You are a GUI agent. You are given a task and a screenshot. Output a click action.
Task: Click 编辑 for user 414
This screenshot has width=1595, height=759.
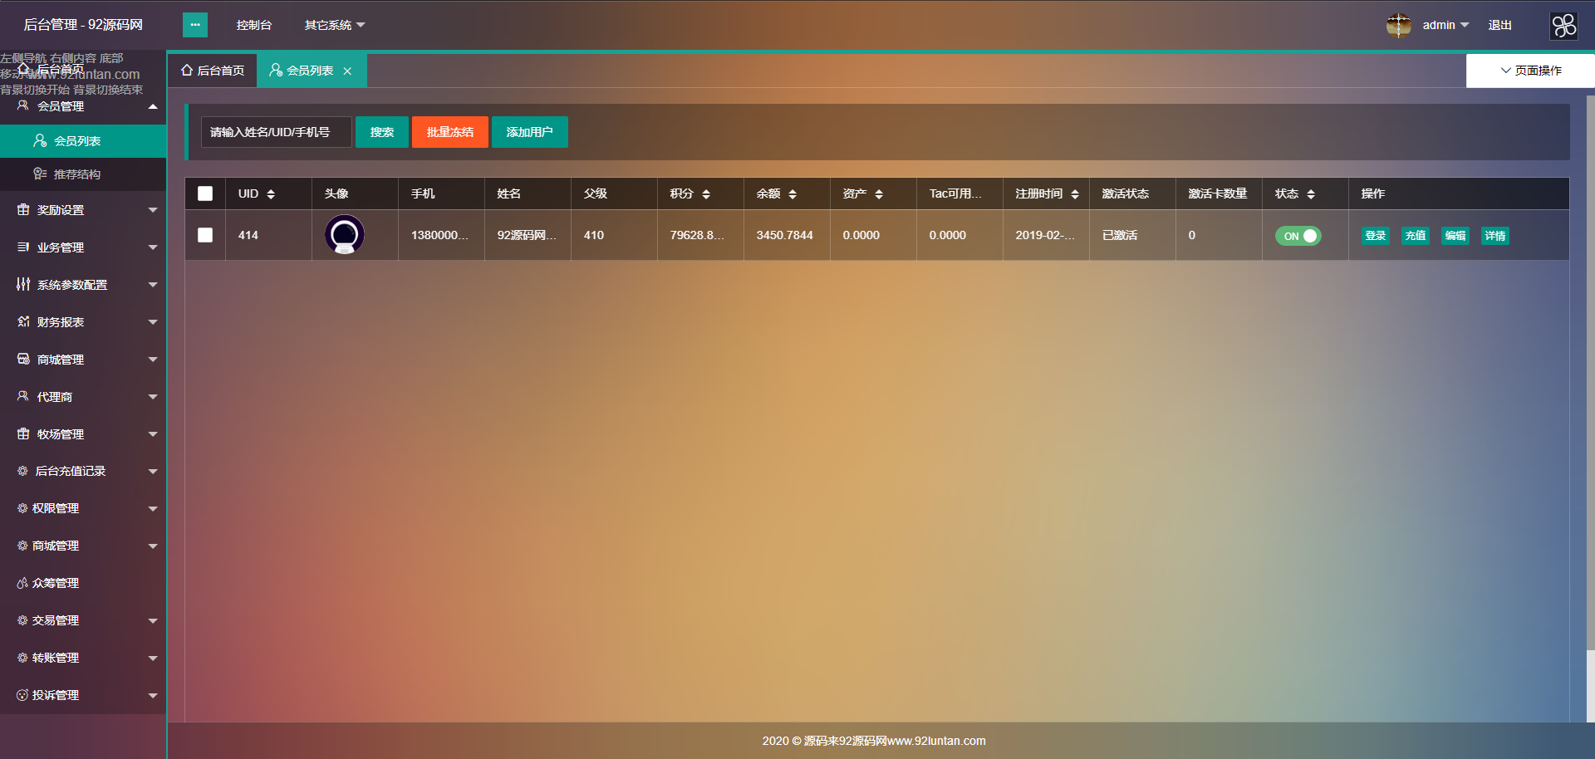click(1455, 236)
